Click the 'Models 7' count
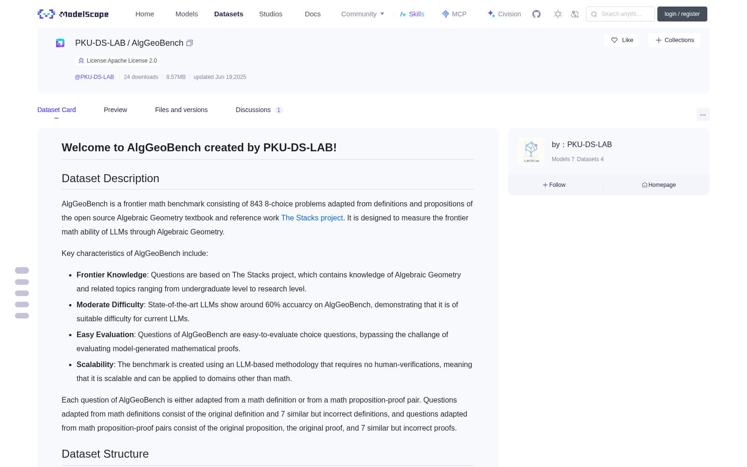Screen dimensions: 747x467 tap(563, 159)
